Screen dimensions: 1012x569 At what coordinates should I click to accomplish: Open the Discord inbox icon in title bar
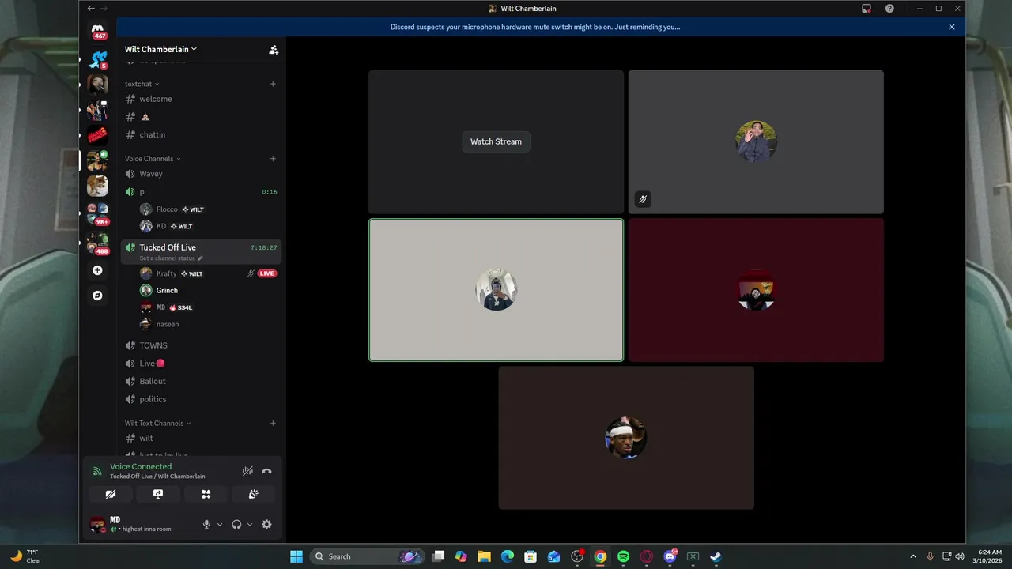tap(867, 8)
